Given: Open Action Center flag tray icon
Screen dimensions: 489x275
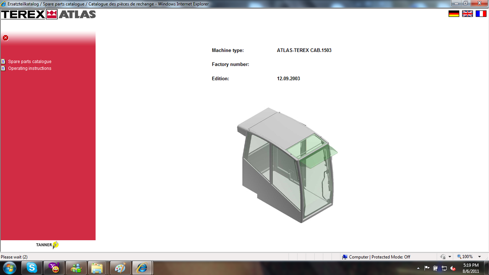Looking at the screenshot, I should pos(427,268).
